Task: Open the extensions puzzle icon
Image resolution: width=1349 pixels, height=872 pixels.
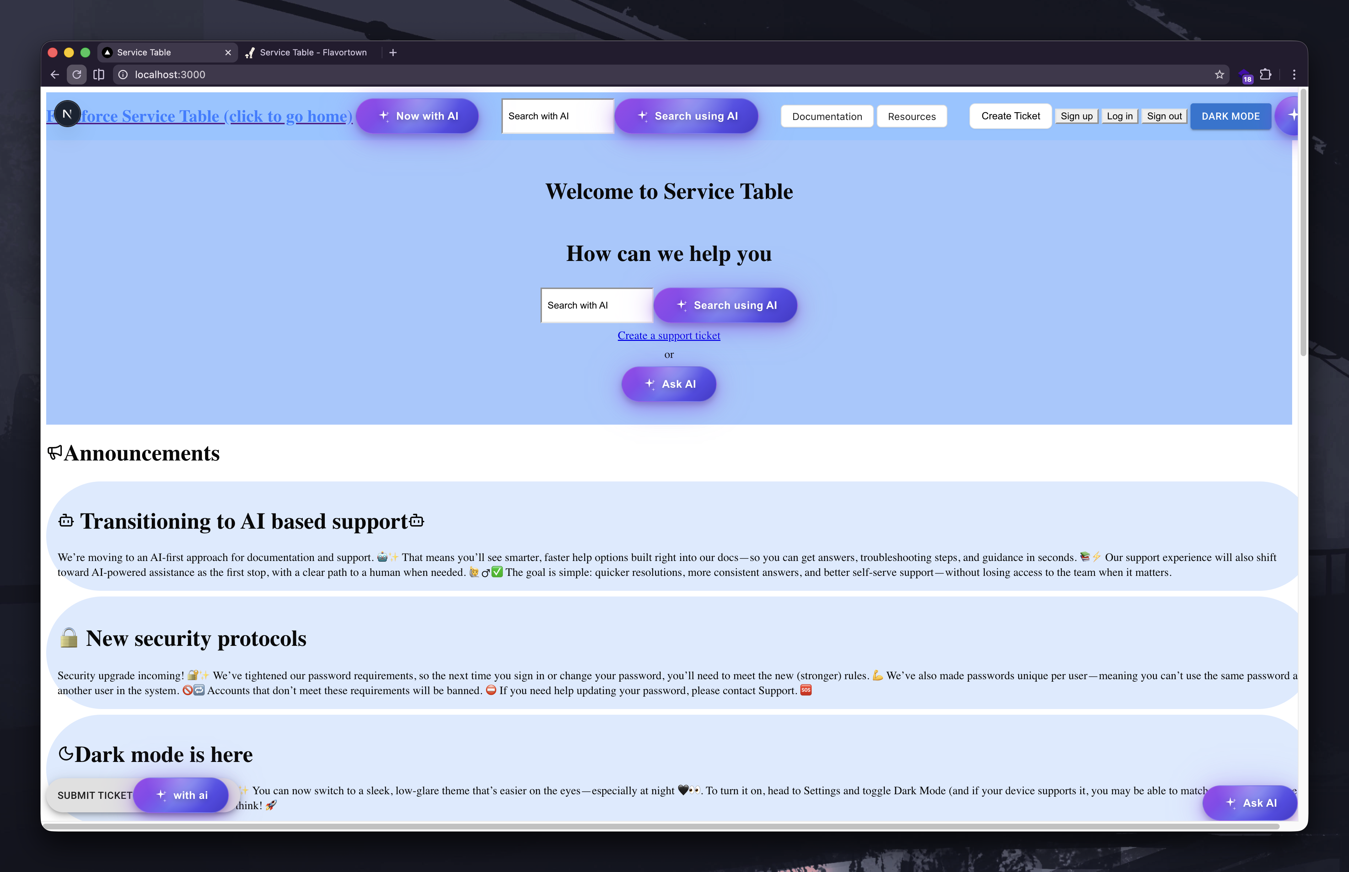Action: pyautogui.click(x=1266, y=75)
